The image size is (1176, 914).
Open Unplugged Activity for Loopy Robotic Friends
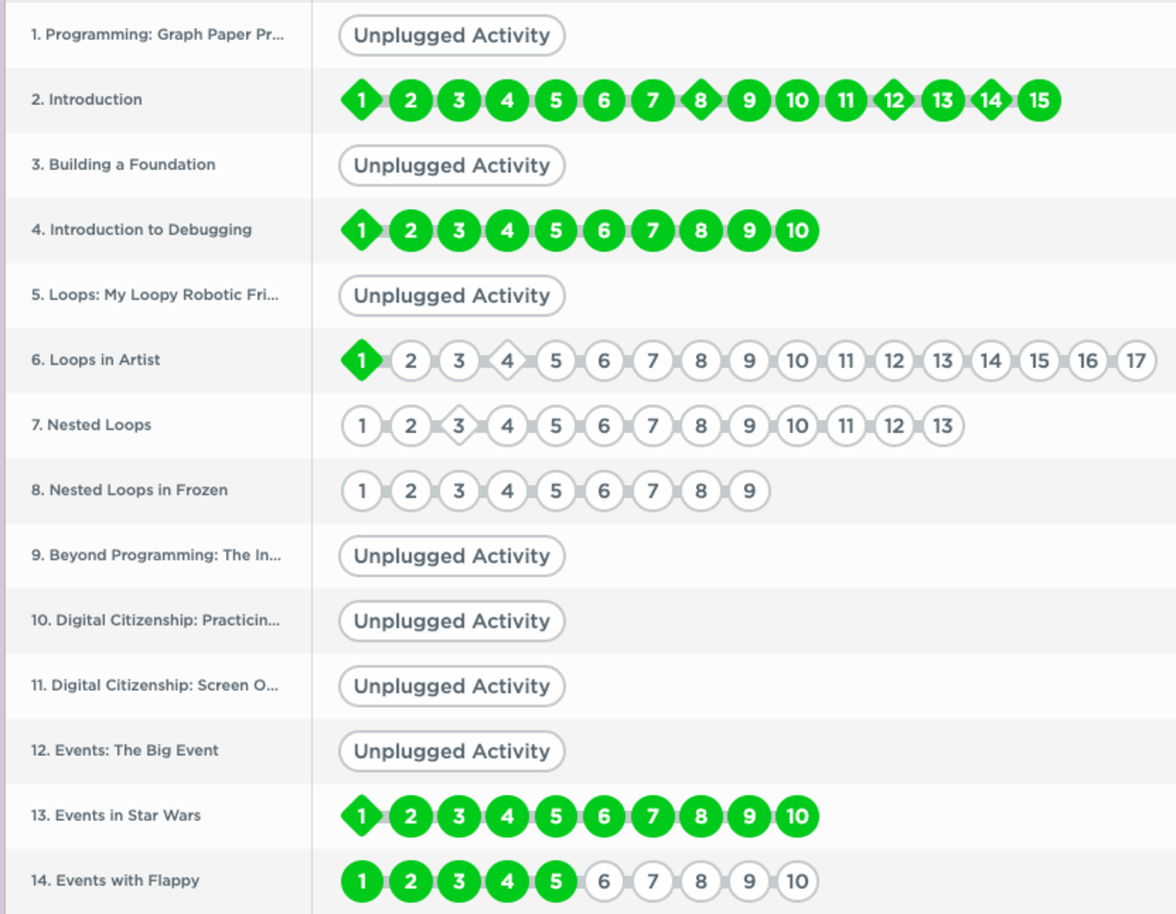(452, 296)
